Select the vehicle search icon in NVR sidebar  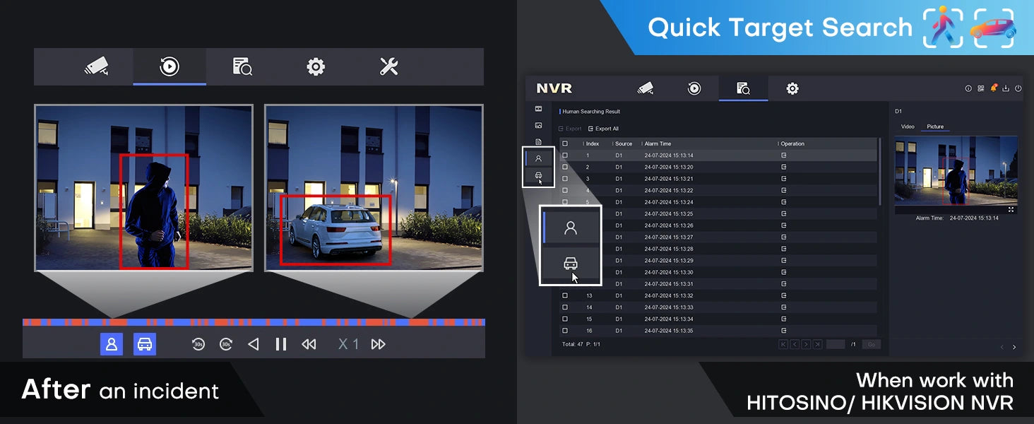(538, 175)
